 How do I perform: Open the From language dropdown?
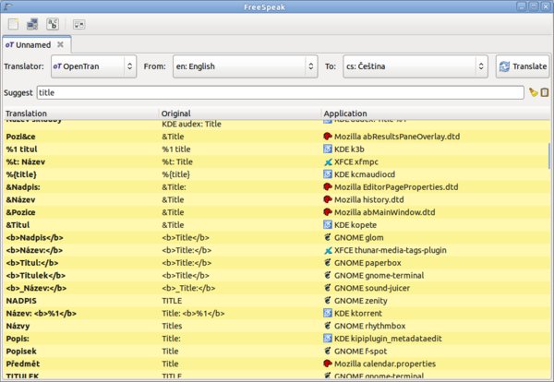(246, 66)
